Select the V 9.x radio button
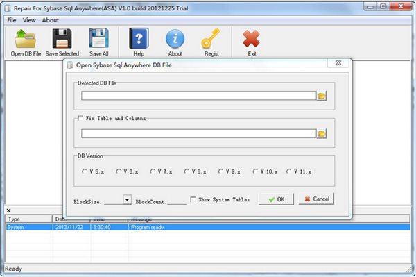Image resolution: width=416 pixels, height=277 pixels. point(220,171)
